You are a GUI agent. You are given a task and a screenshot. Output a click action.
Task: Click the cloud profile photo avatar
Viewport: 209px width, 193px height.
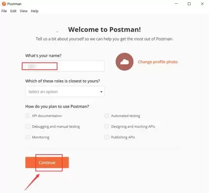coord(125,61)
